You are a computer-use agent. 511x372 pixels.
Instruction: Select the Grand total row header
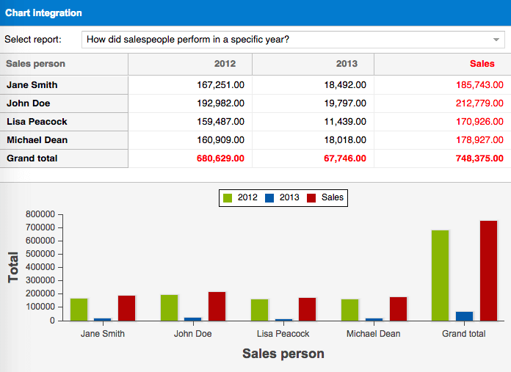coord(64,158)
